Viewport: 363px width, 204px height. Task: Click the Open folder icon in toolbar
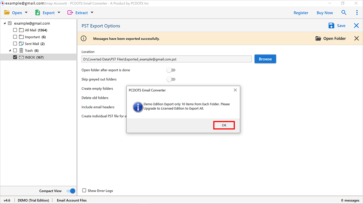point(7,13)
